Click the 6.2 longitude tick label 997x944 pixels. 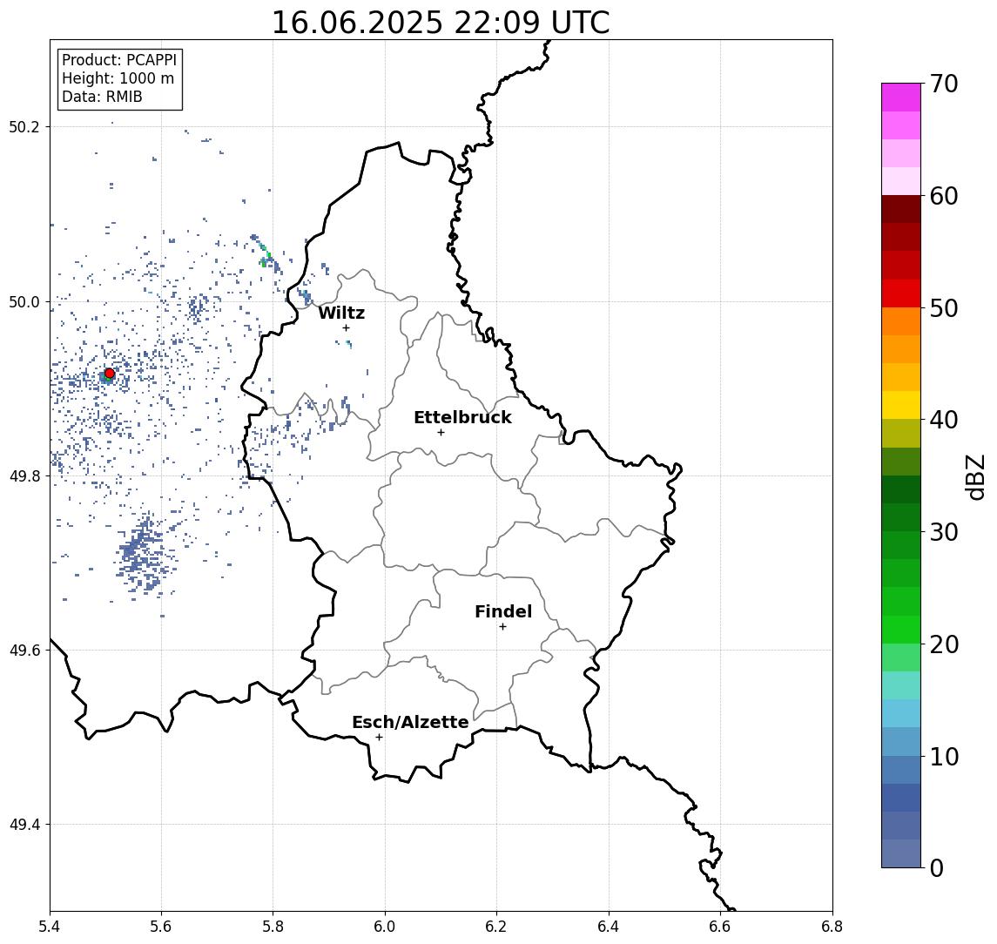pos(496,927)
